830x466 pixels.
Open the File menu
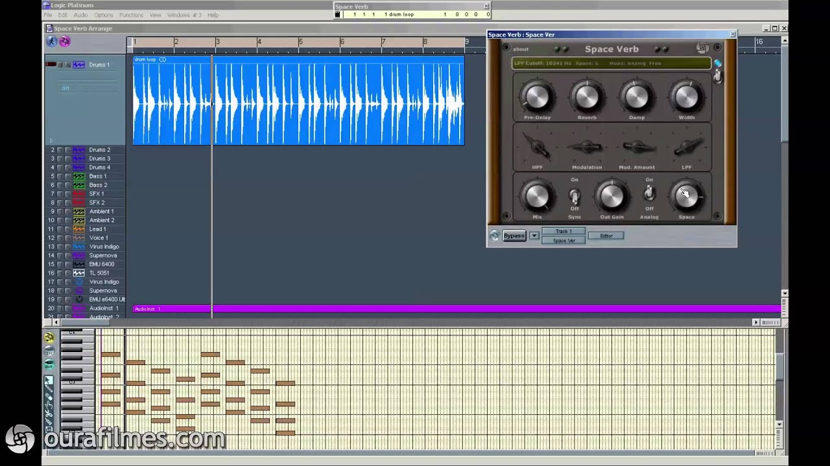(48, 15)
